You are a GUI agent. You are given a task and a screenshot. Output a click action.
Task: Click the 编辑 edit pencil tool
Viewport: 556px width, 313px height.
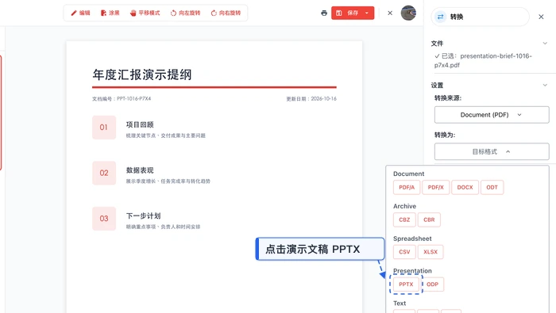(x=80, y=13)
